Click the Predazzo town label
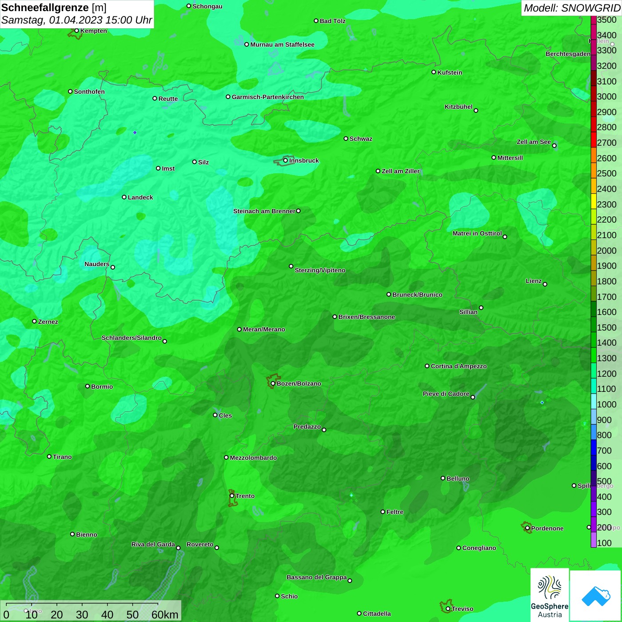This screenshot has height=622, width=622. (x=307, y=427)
